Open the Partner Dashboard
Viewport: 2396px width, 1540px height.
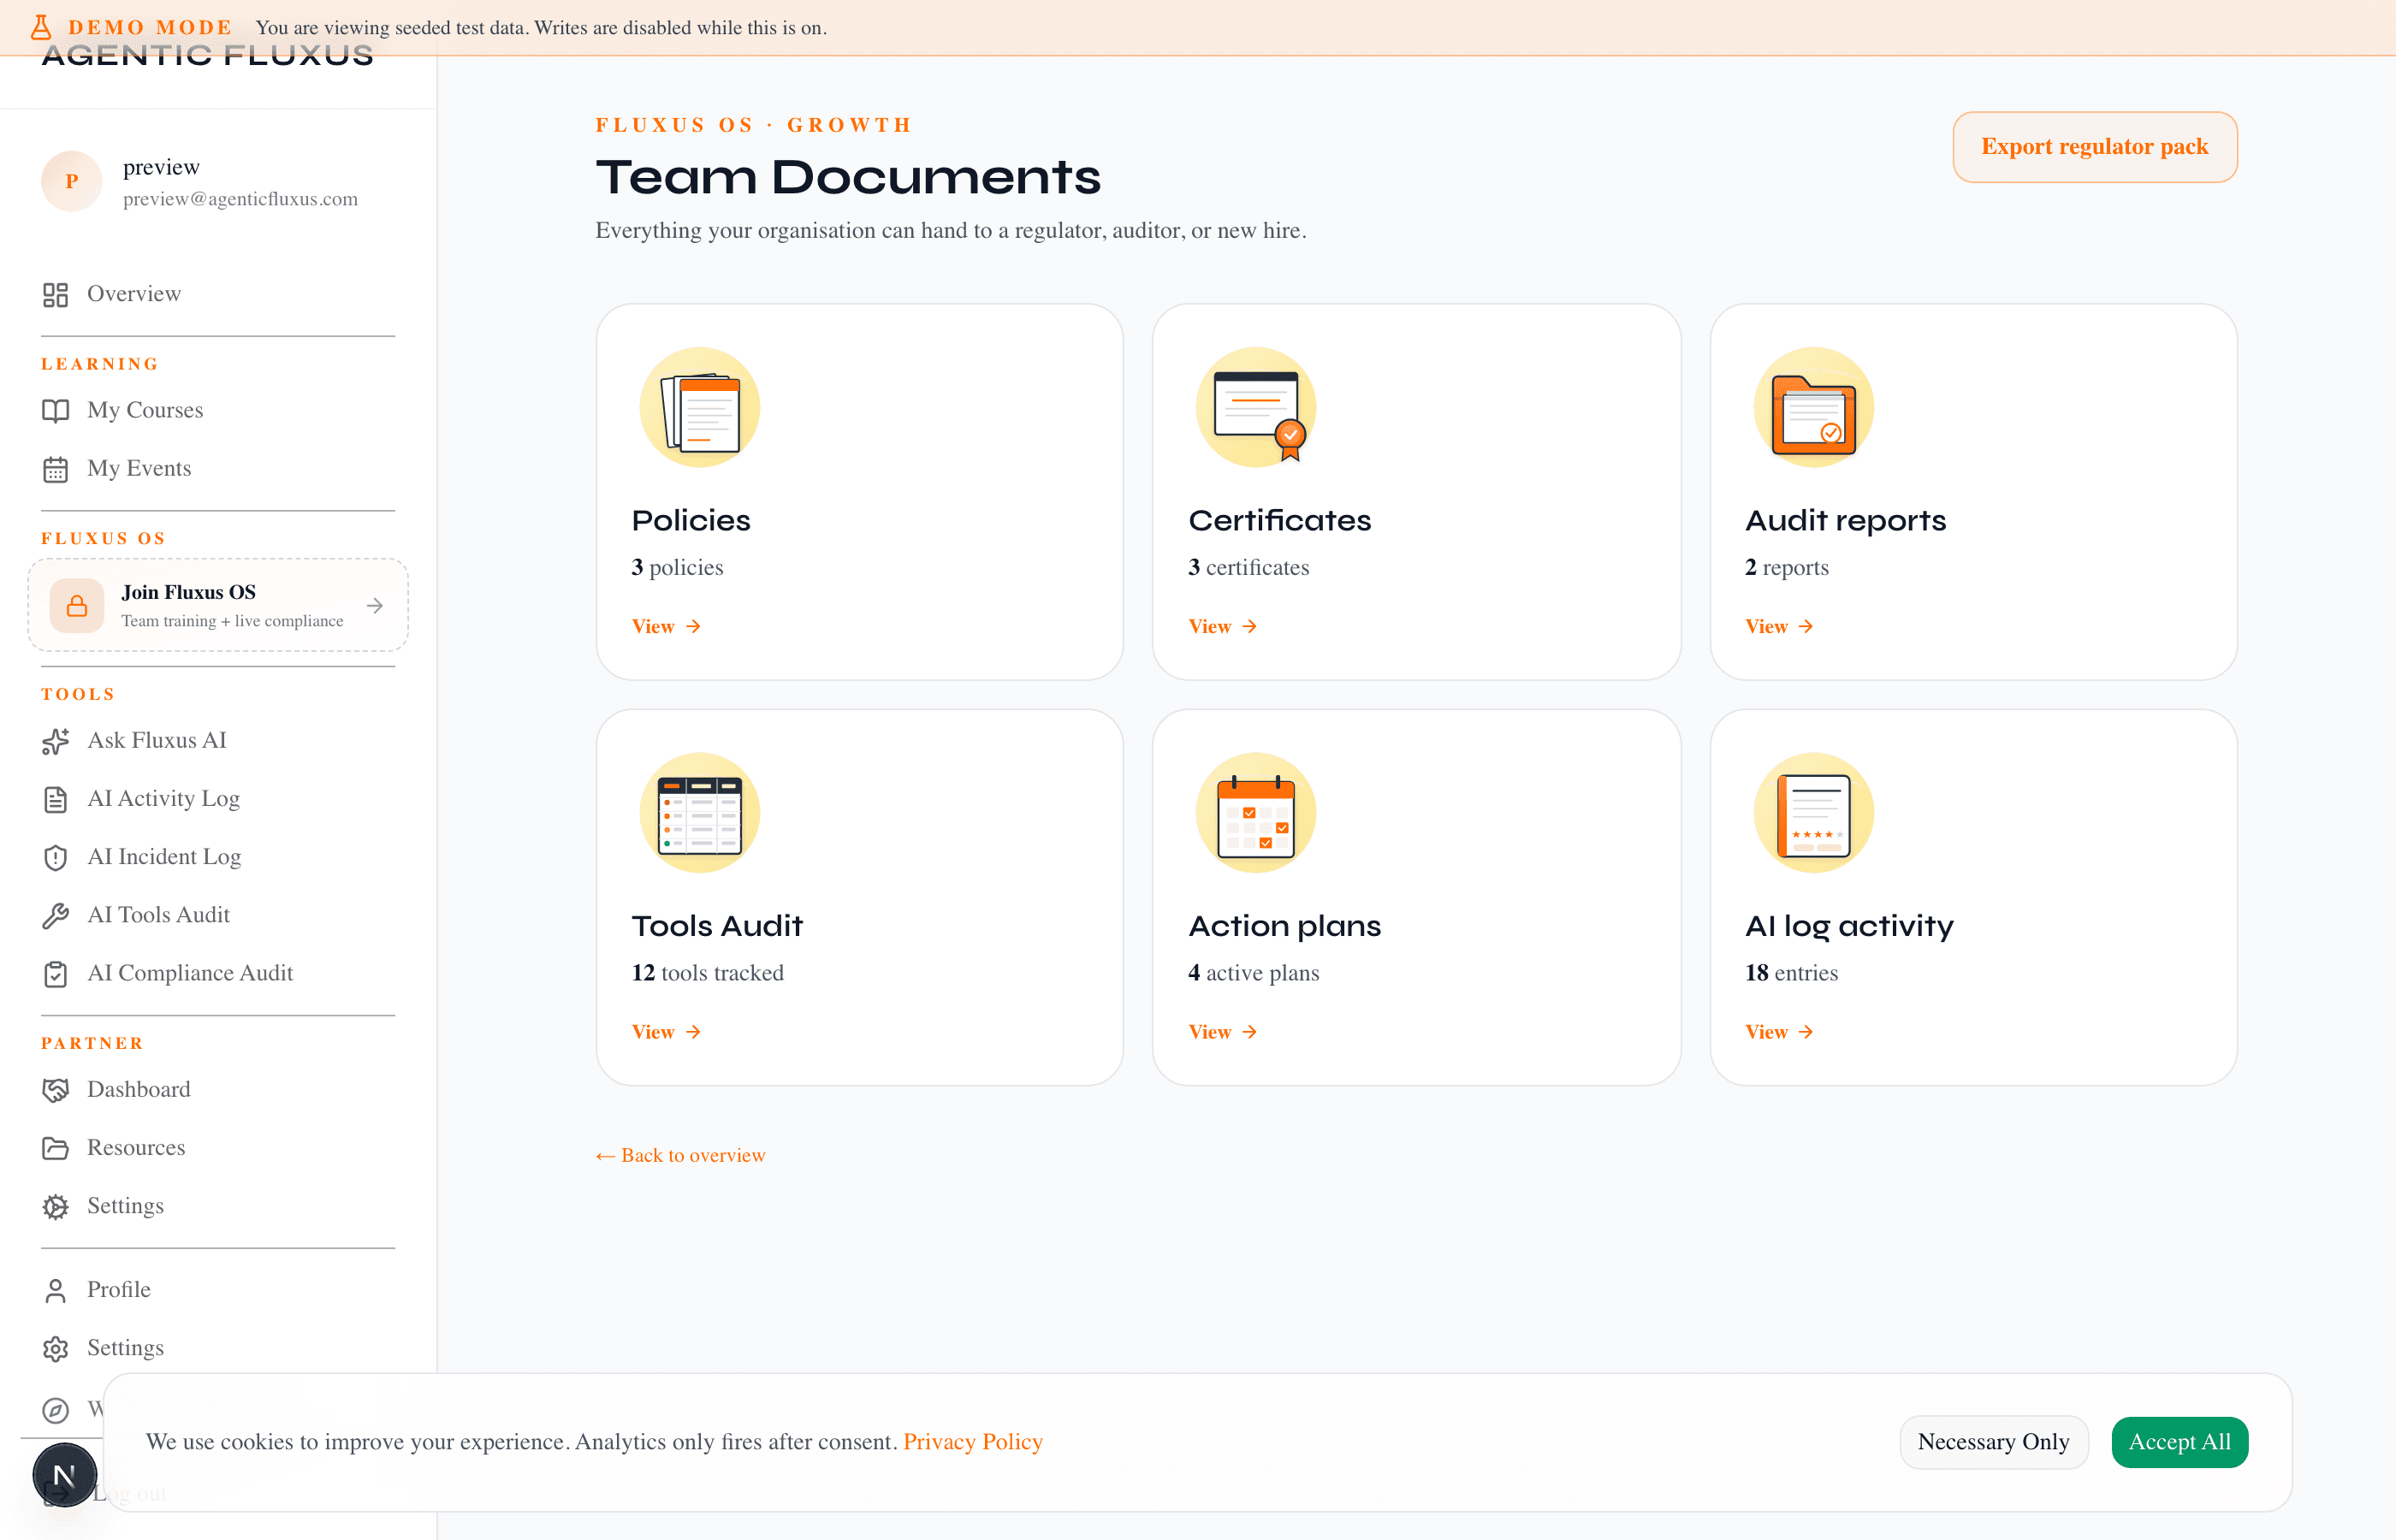pyautogui.click(x=139, y=1089)
